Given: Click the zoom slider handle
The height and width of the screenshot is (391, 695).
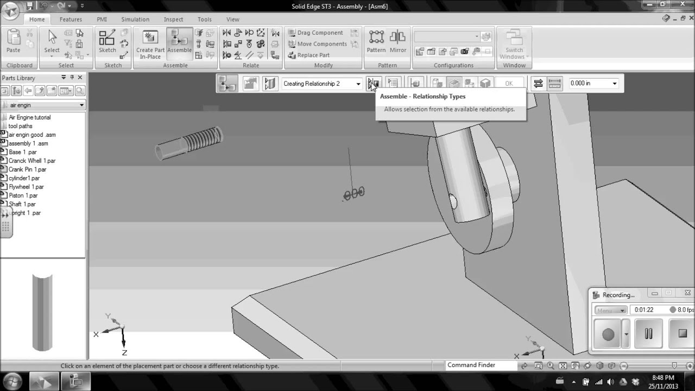Looking at the screenshot, I should tap(674, 366).
